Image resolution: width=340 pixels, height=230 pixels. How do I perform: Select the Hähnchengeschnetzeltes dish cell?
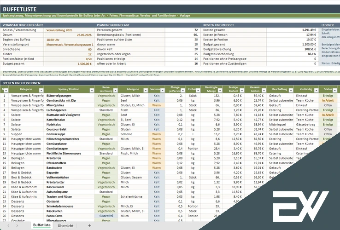pos(69,139)
